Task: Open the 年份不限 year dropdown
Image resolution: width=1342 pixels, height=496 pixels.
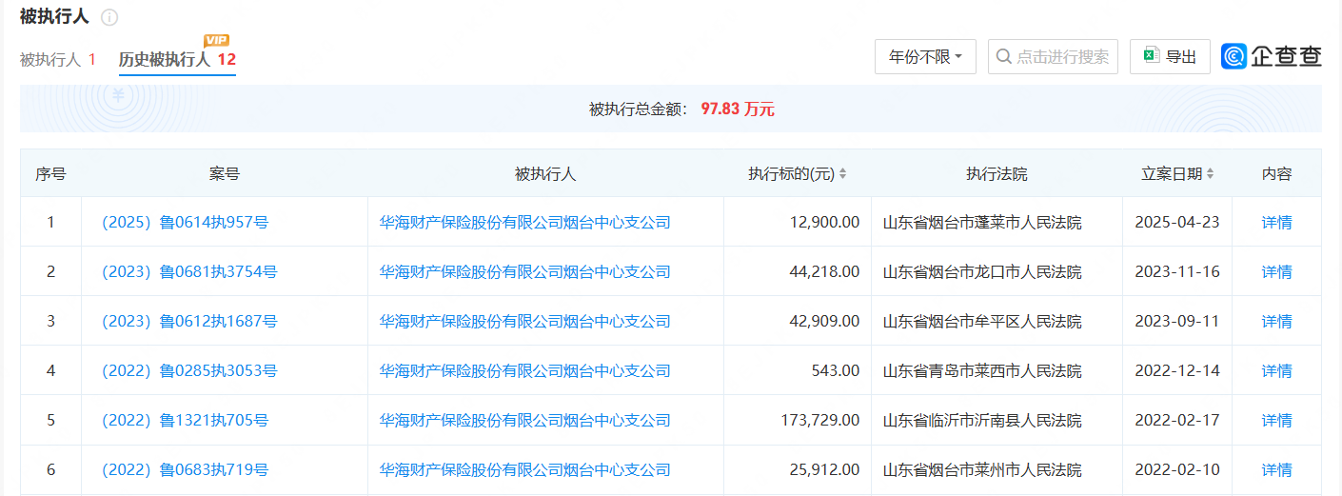Action: click(x=925, y=57)
